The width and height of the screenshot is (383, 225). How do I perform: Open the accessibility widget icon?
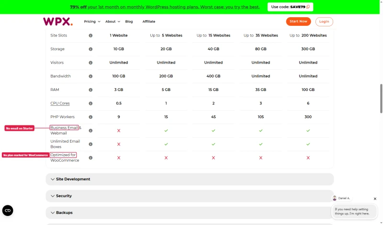click(x=8, y=210)
